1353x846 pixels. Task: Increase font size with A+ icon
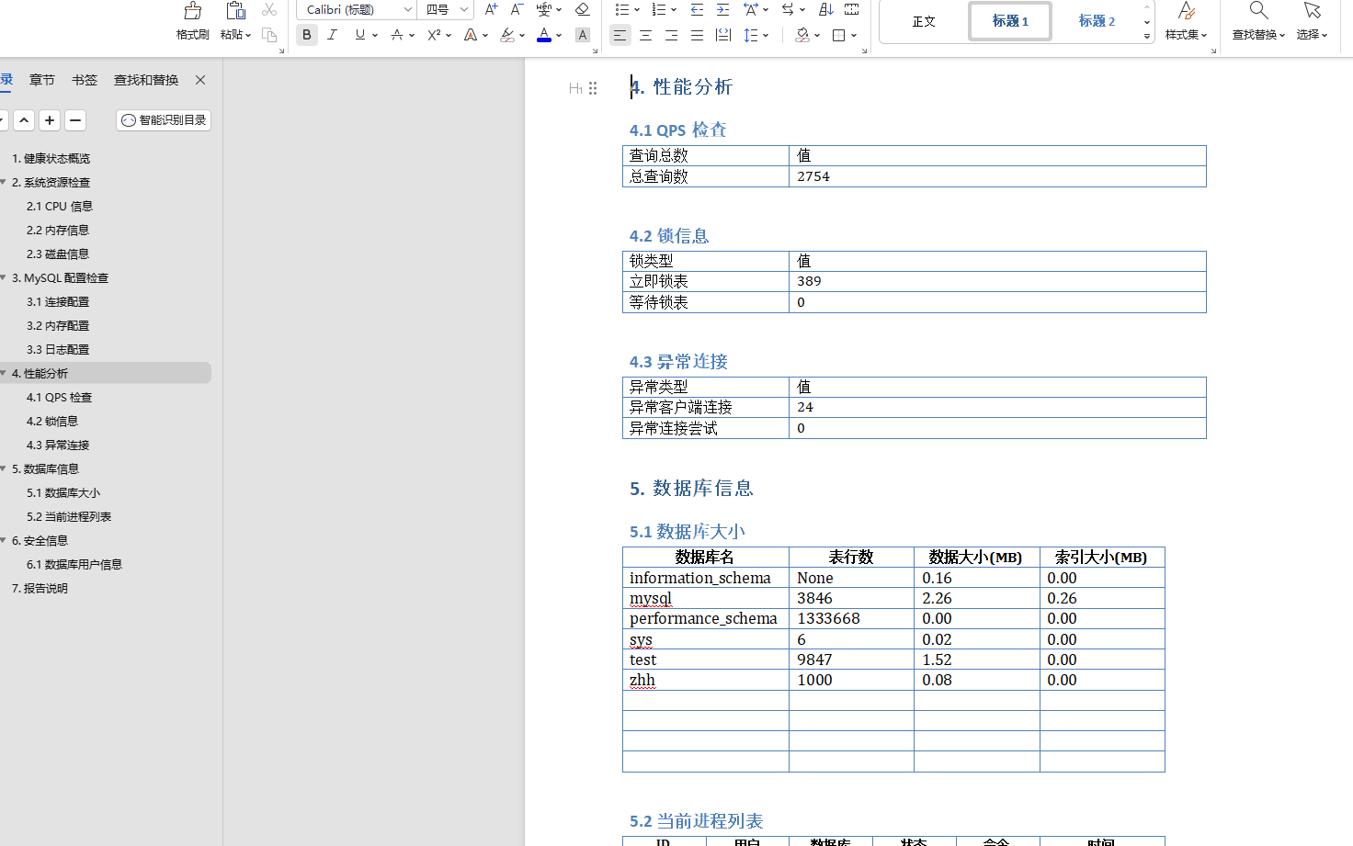tap(492, 9)
